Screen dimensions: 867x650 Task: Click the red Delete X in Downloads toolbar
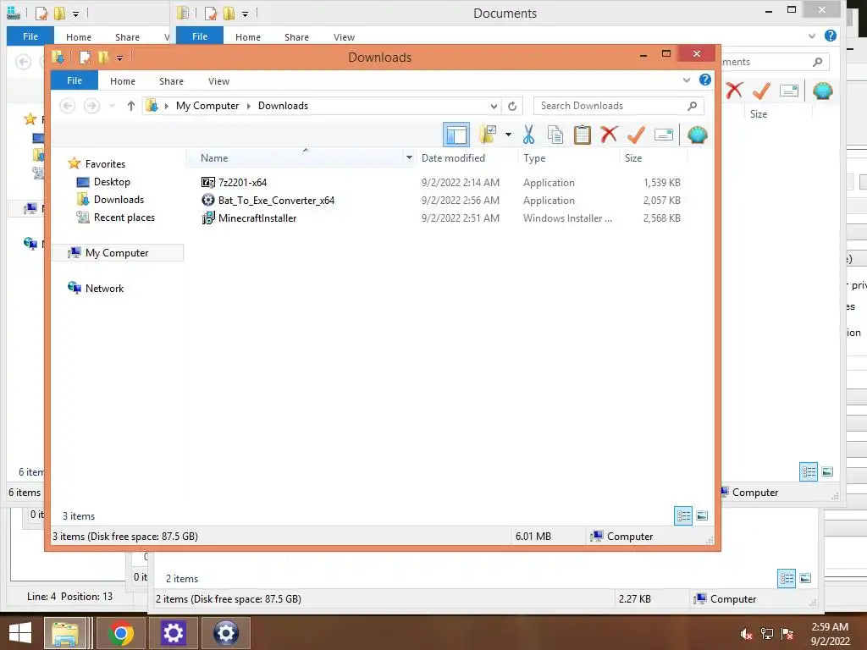pyautogui.click(x=609, y=135)
